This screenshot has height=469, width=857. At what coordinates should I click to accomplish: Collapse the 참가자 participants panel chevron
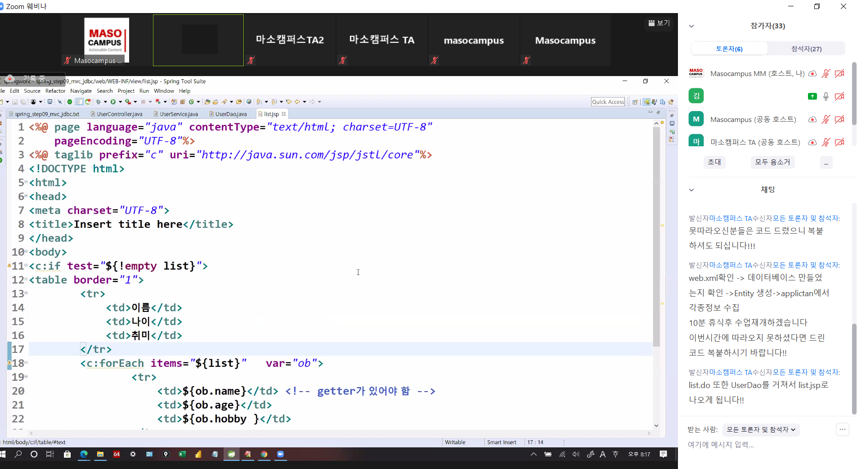pos(691,26)
